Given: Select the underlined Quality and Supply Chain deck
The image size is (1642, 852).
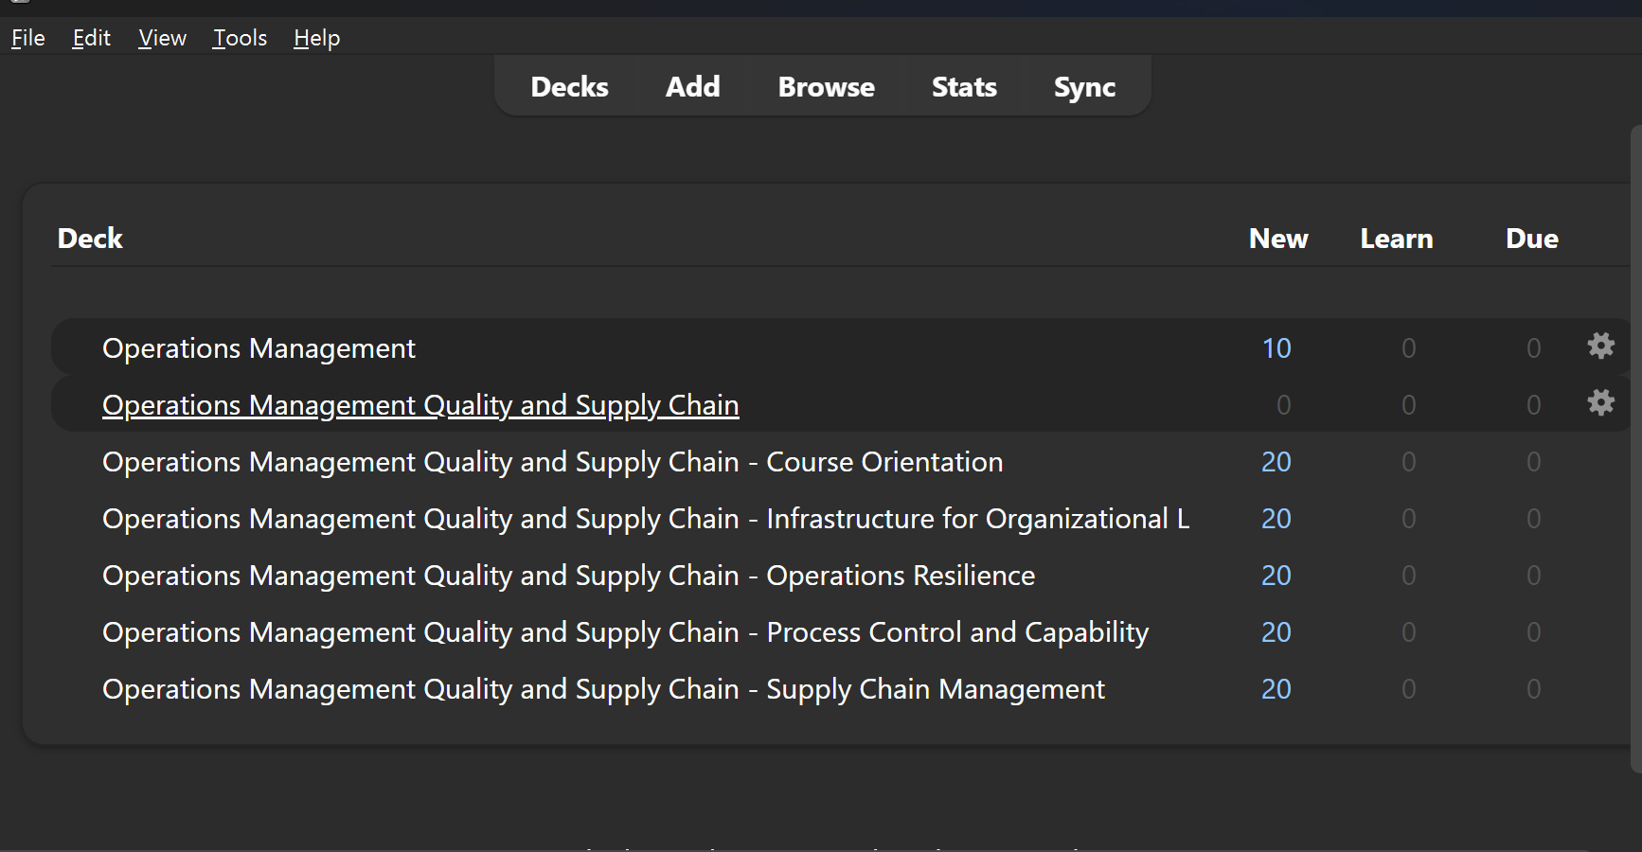Looking at the screenshot, I should (x=420, y=405).
